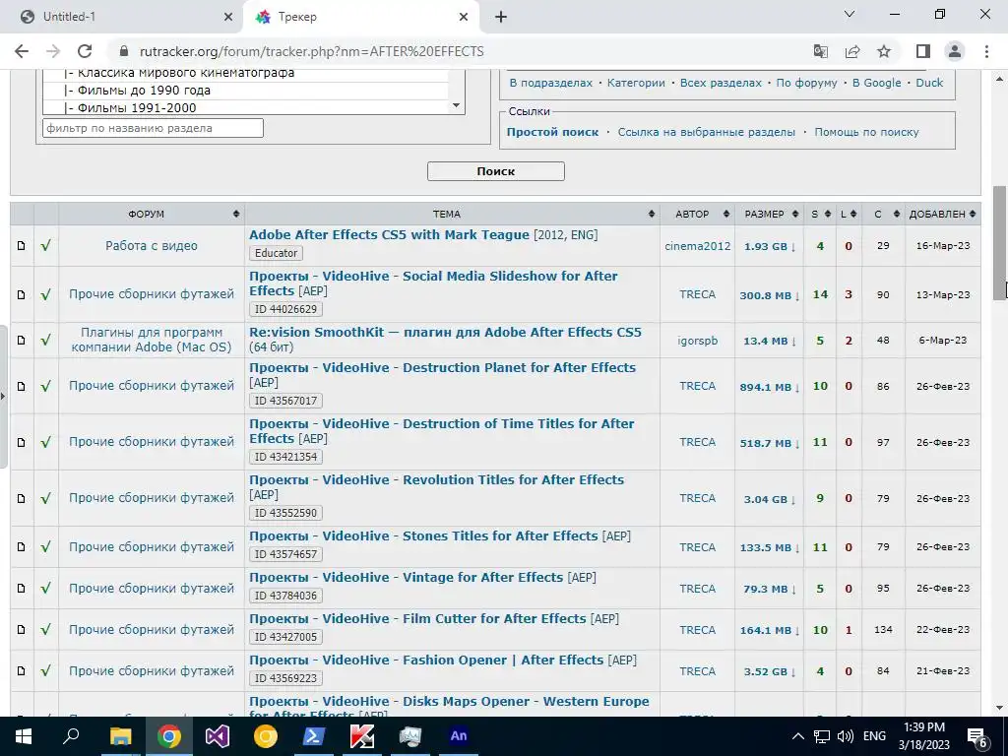Search По форуму link
Screen dimensions: 1008x756
pos(807,83)
